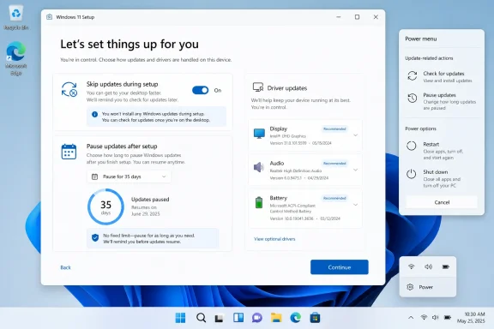The image size is (494, 329).
Task: Click the "June 29, 2025" resume date
Action: (x=146, y=214)
